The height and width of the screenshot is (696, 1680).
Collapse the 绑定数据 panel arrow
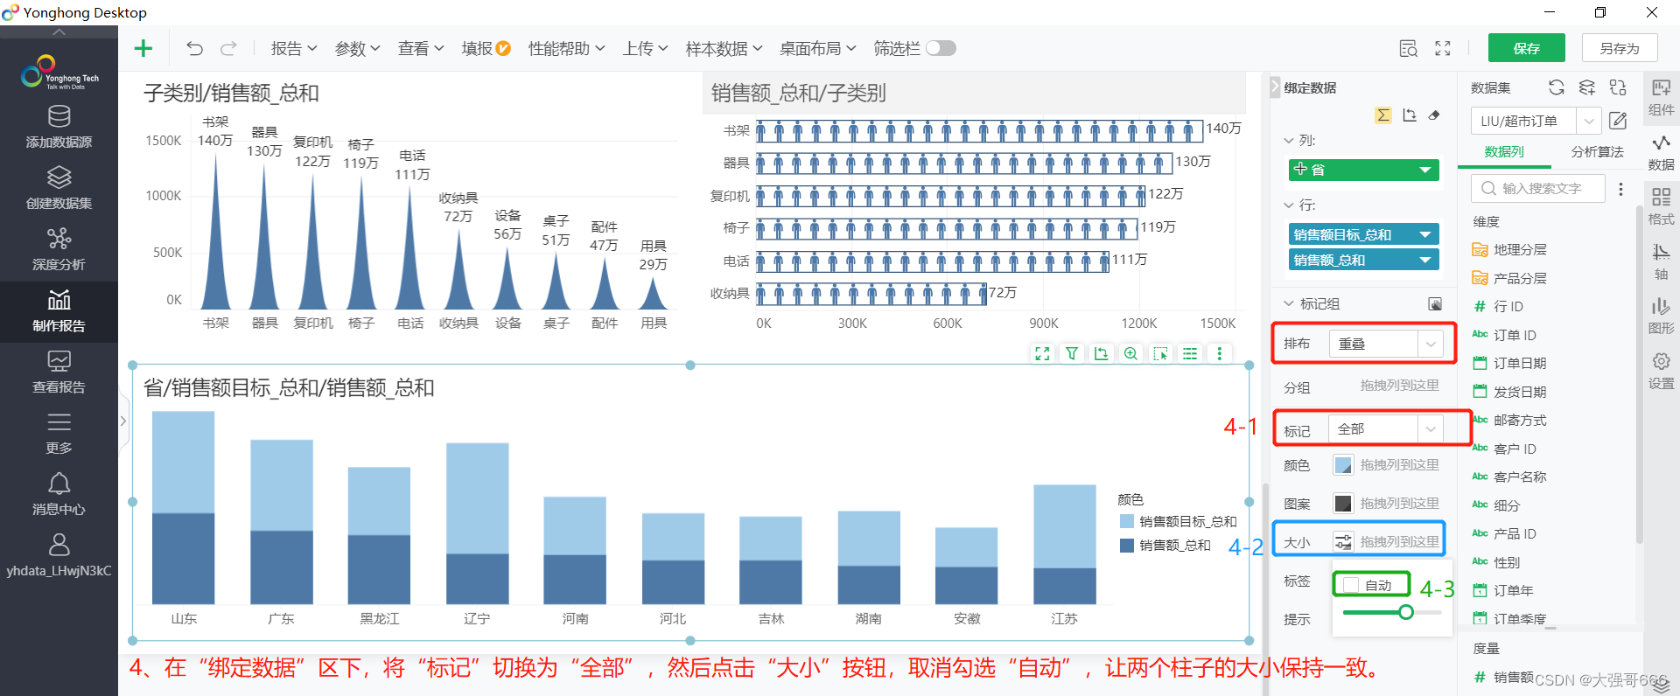click(1275, 87)
